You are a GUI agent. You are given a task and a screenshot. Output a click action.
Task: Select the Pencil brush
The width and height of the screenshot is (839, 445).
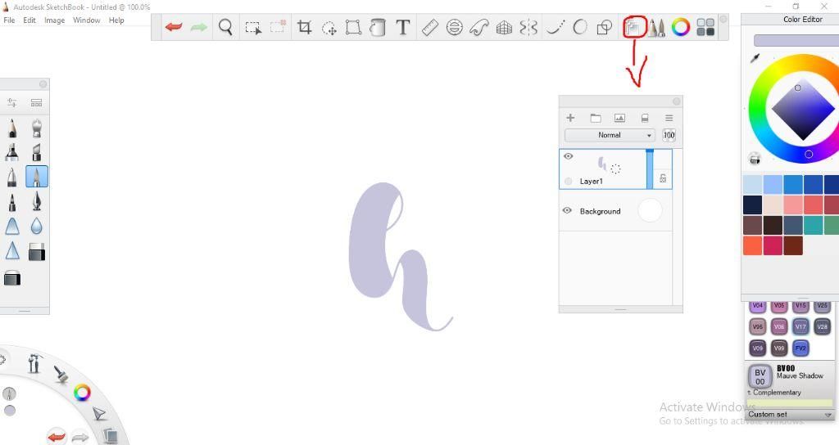click(x=11, y=128)
